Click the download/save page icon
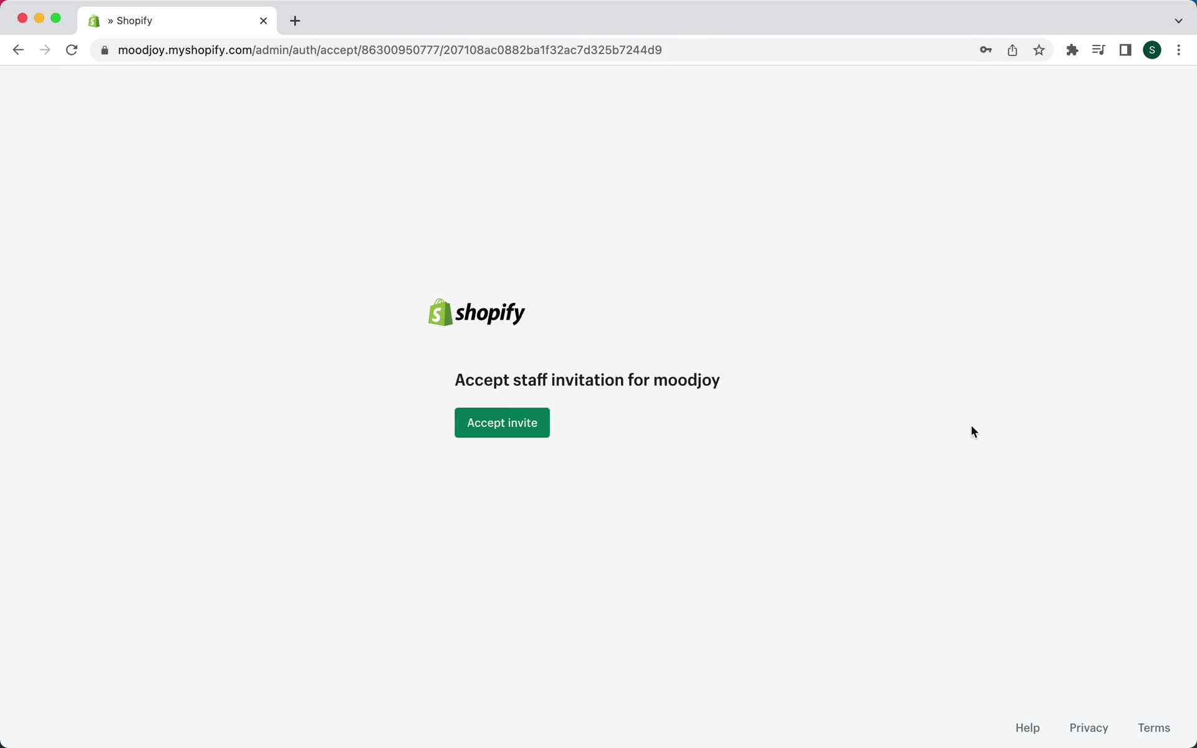Screen dimensions: 1197x748 coord(1014,49)
